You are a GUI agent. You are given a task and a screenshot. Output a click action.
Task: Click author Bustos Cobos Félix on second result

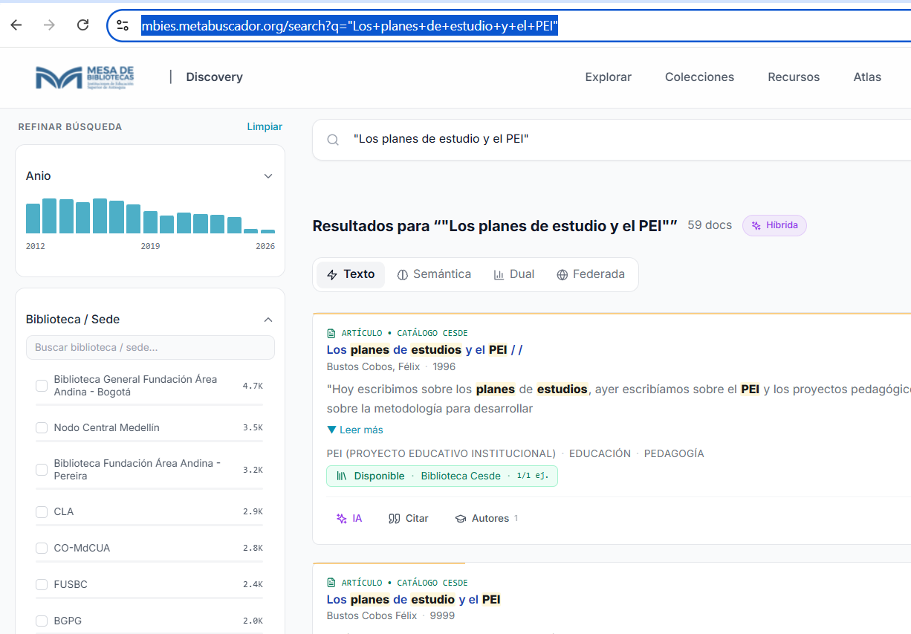(x=372, y=616)
